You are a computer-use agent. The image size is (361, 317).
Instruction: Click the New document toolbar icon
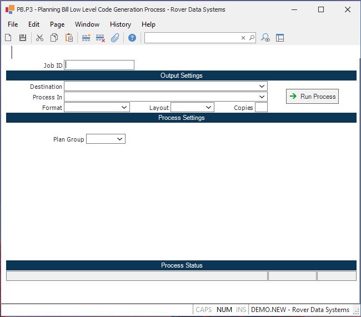[8, 38]
